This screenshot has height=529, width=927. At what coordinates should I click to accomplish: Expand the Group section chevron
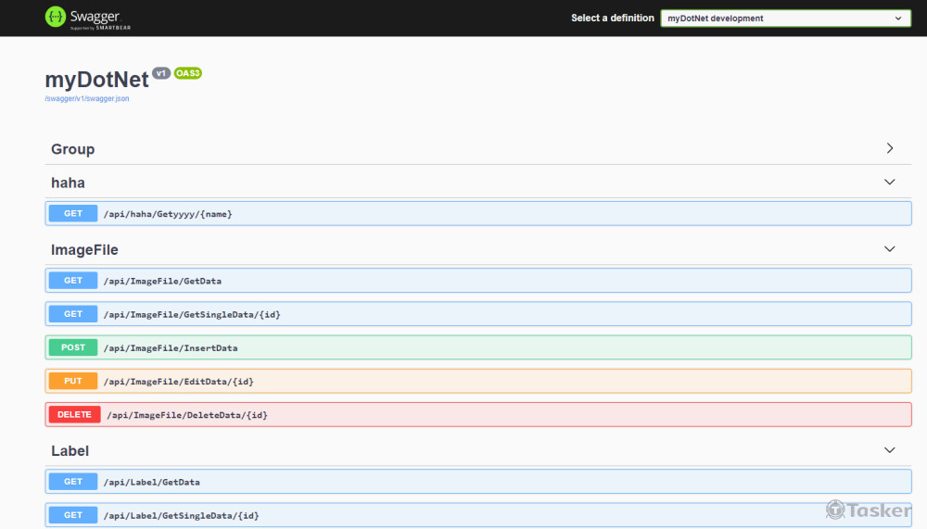click(x=889, y=148)
